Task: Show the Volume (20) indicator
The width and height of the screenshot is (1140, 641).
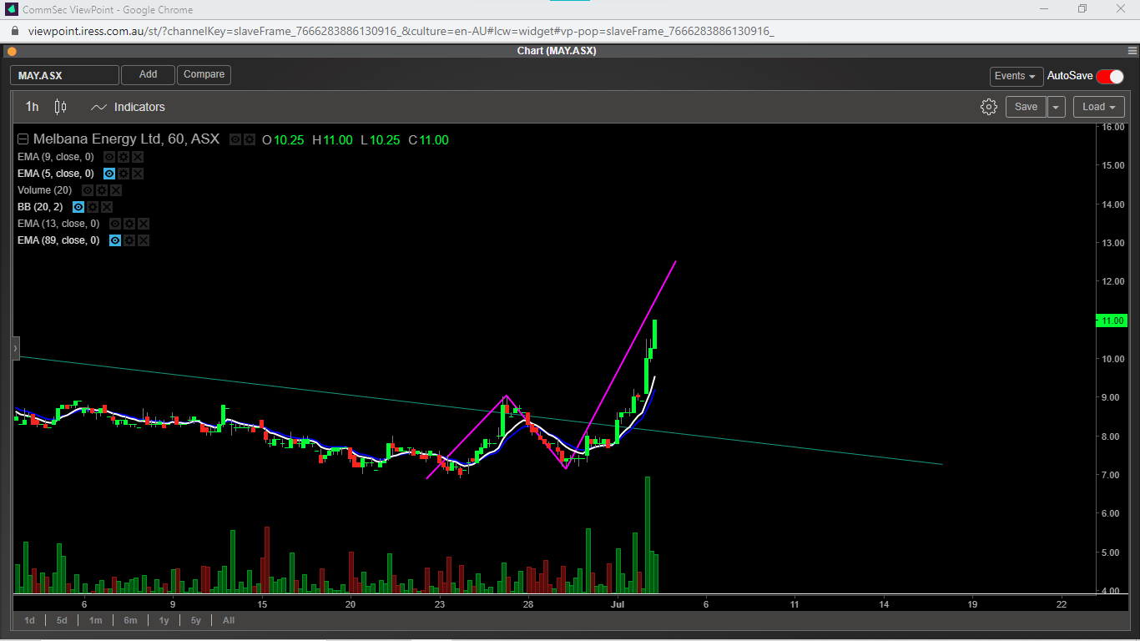Action: 88,190
